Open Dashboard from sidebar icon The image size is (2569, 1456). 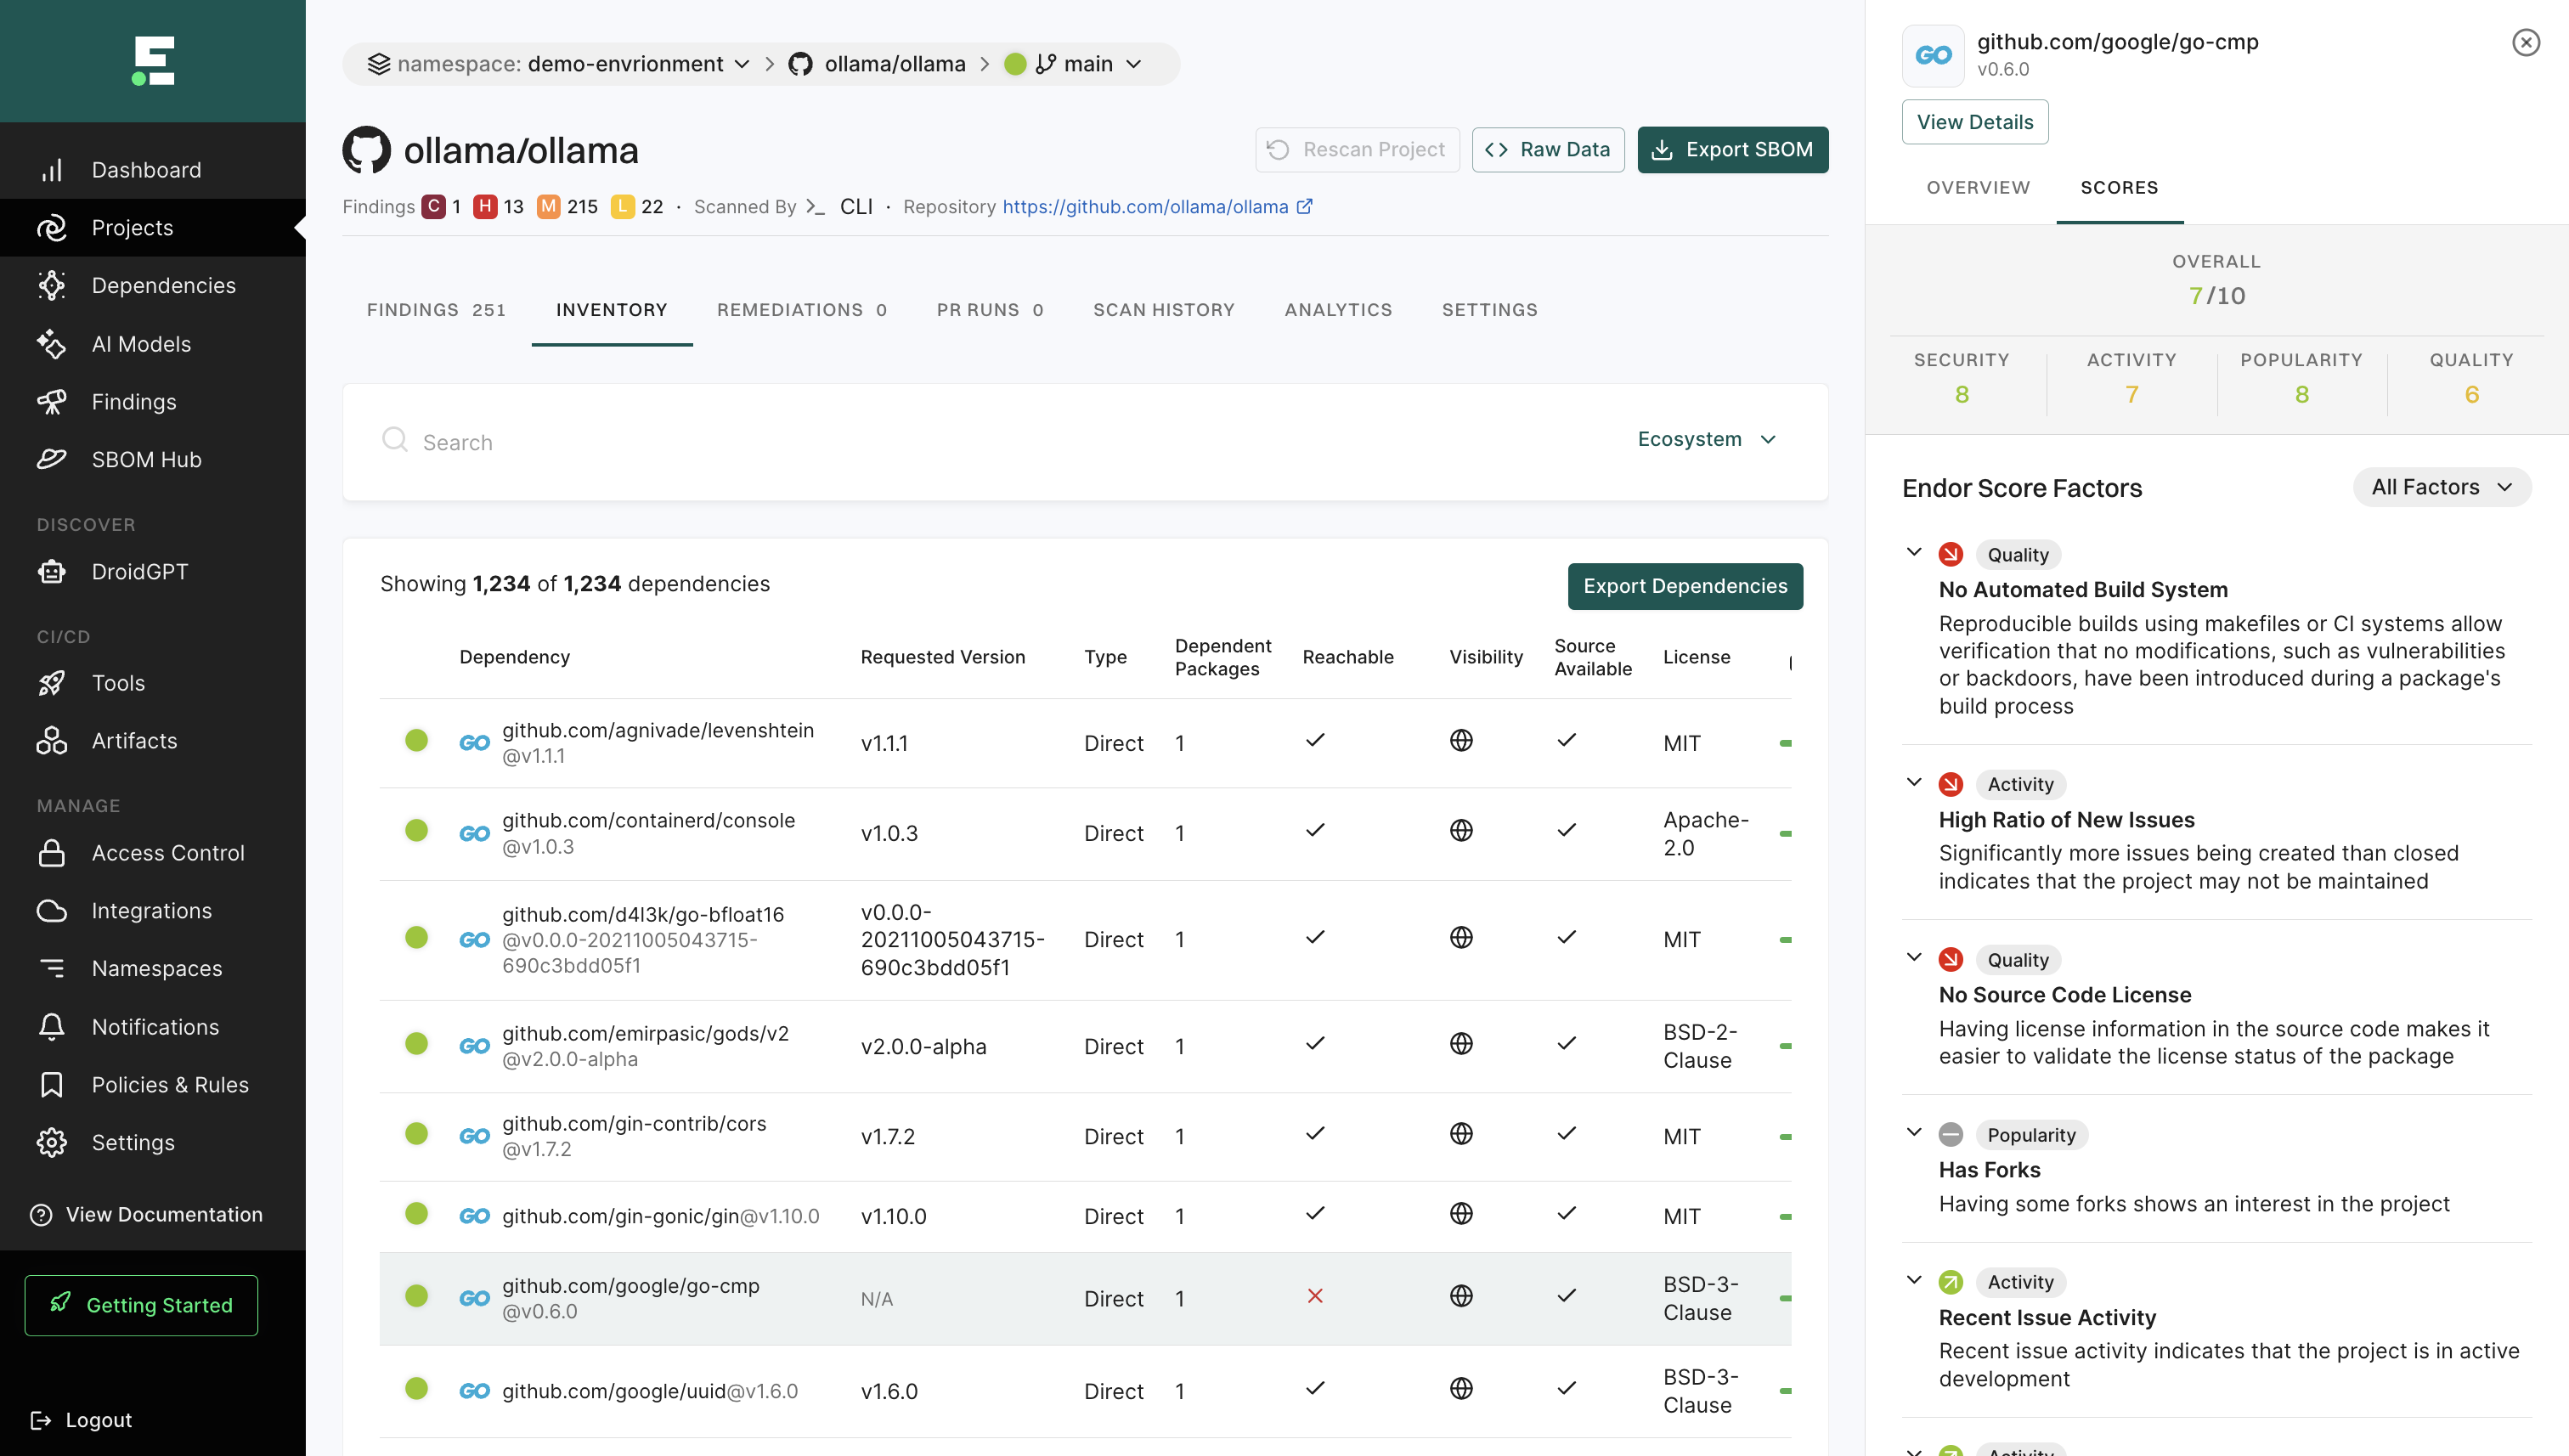tap(51, 170)
